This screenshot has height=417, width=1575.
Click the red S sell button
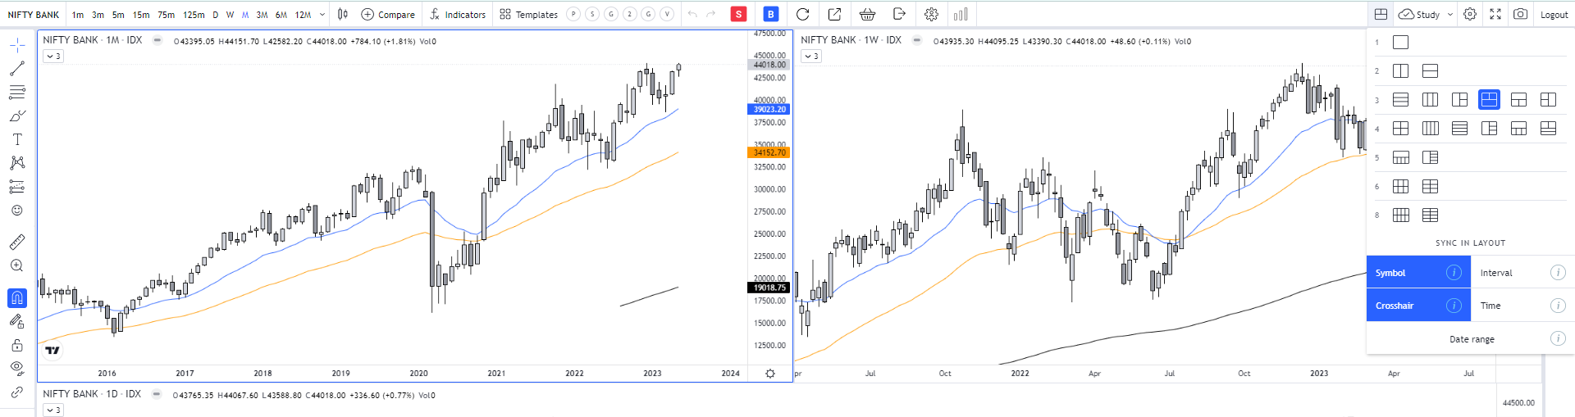pos(739,14)
